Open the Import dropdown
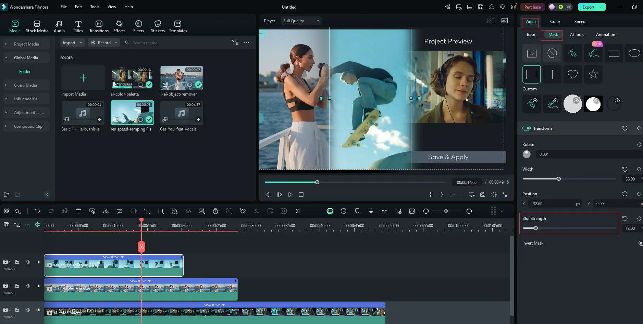The width and height of the screenshot is (643, 324). click(72, 43)
